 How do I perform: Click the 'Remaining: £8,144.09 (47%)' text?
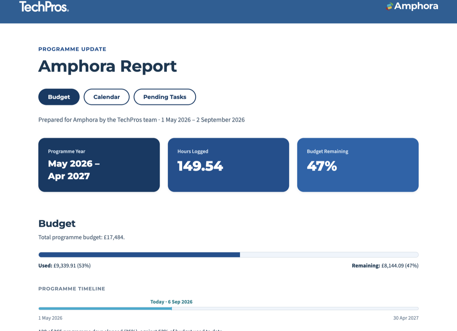click(x=385, y=265)
